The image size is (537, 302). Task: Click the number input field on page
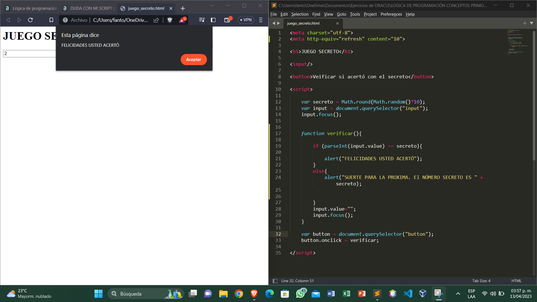tap(29, 53)
